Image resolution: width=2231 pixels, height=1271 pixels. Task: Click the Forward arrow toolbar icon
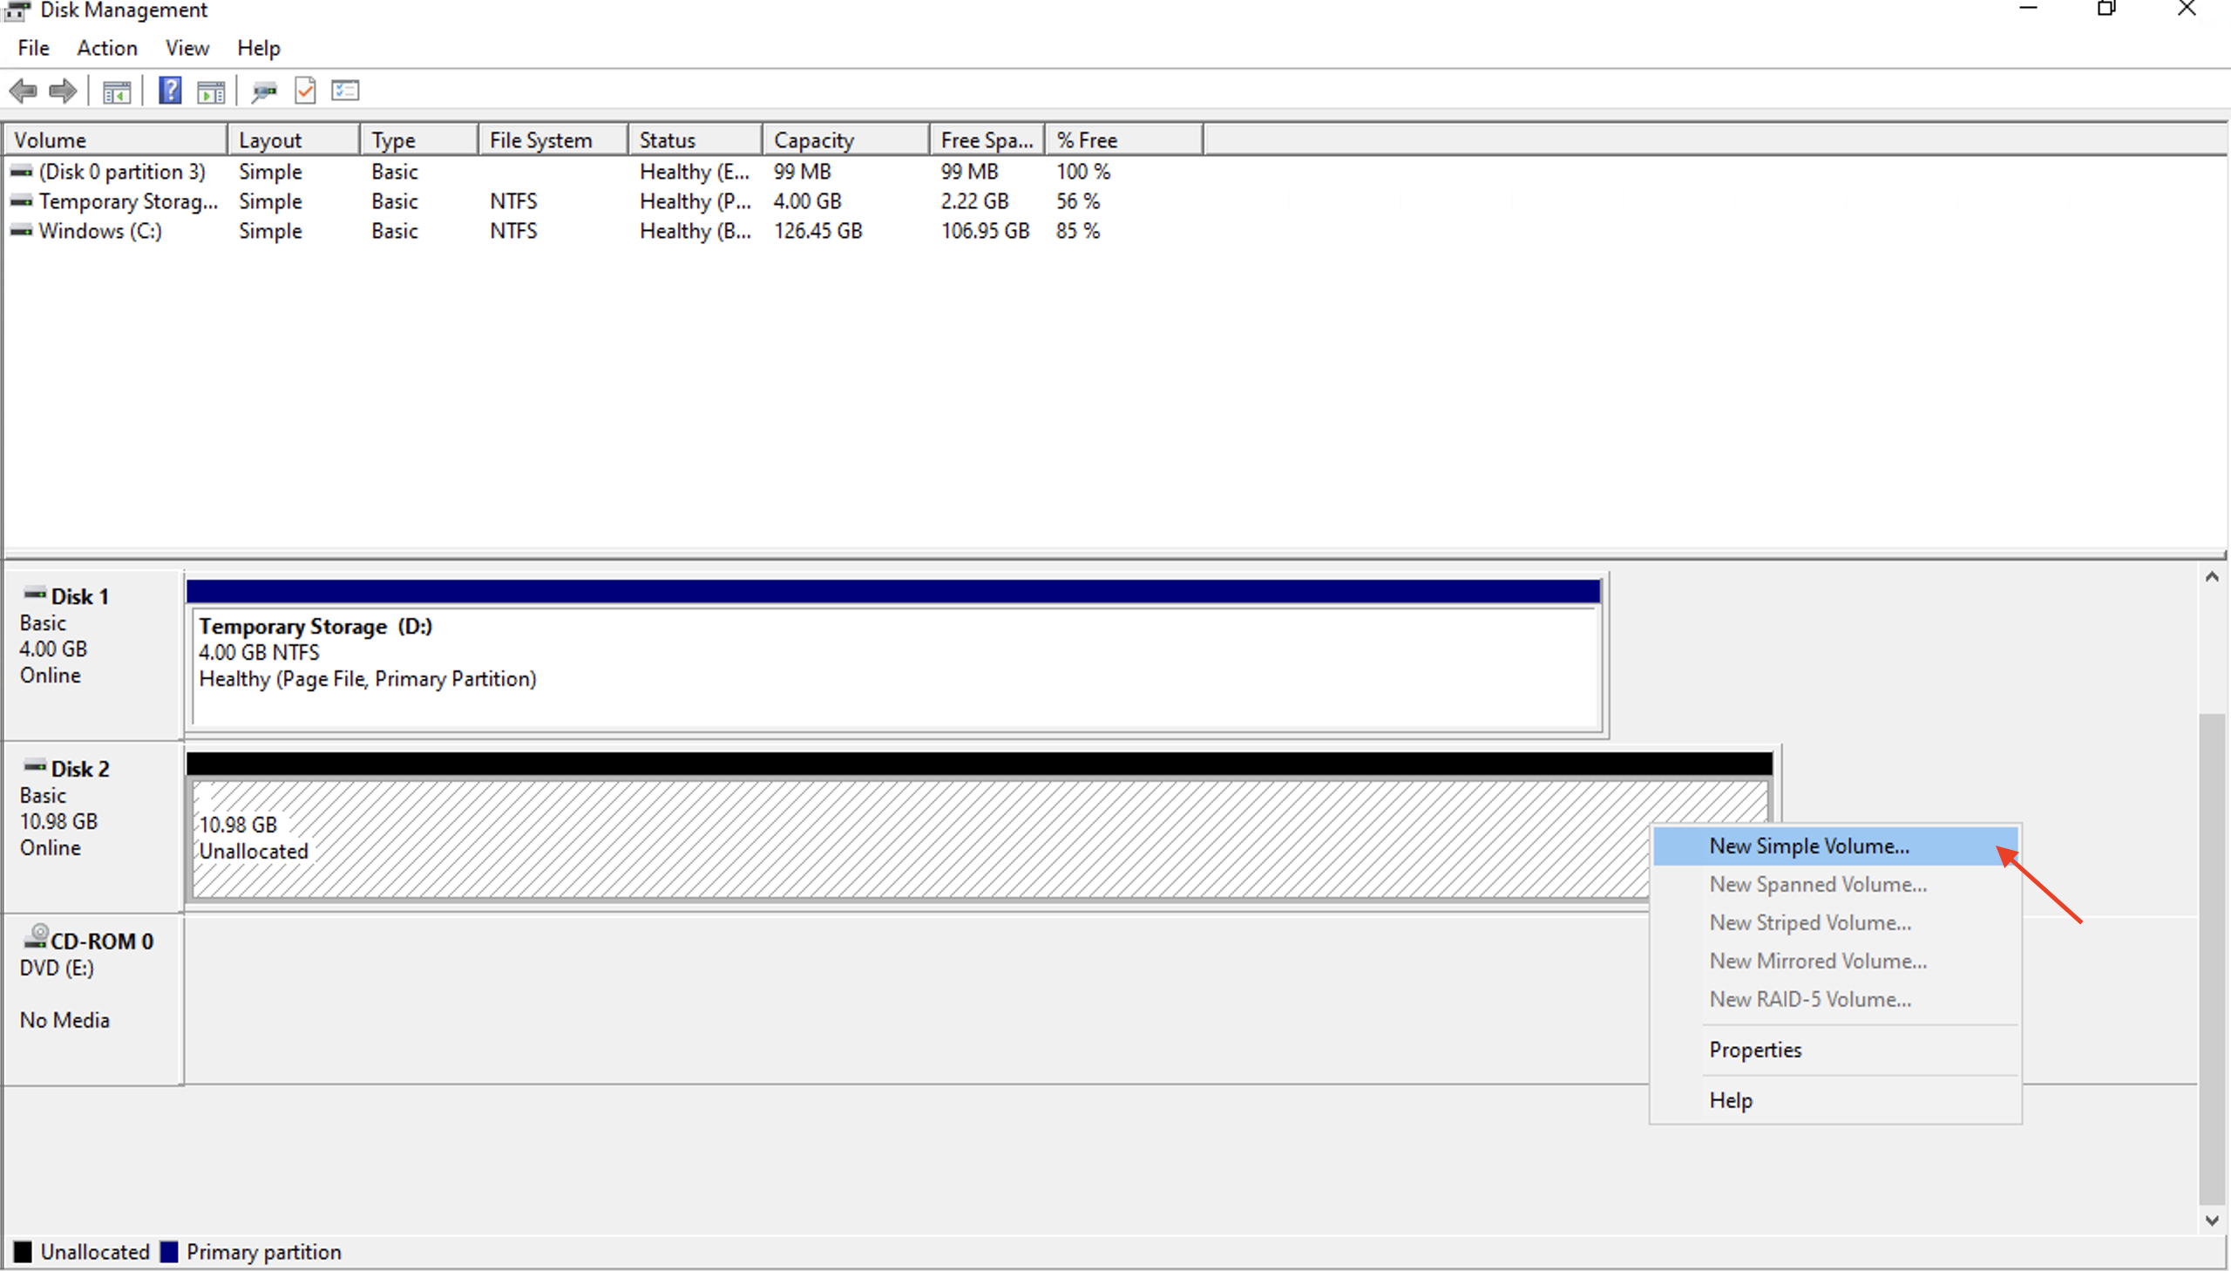[x=63, y=91]
